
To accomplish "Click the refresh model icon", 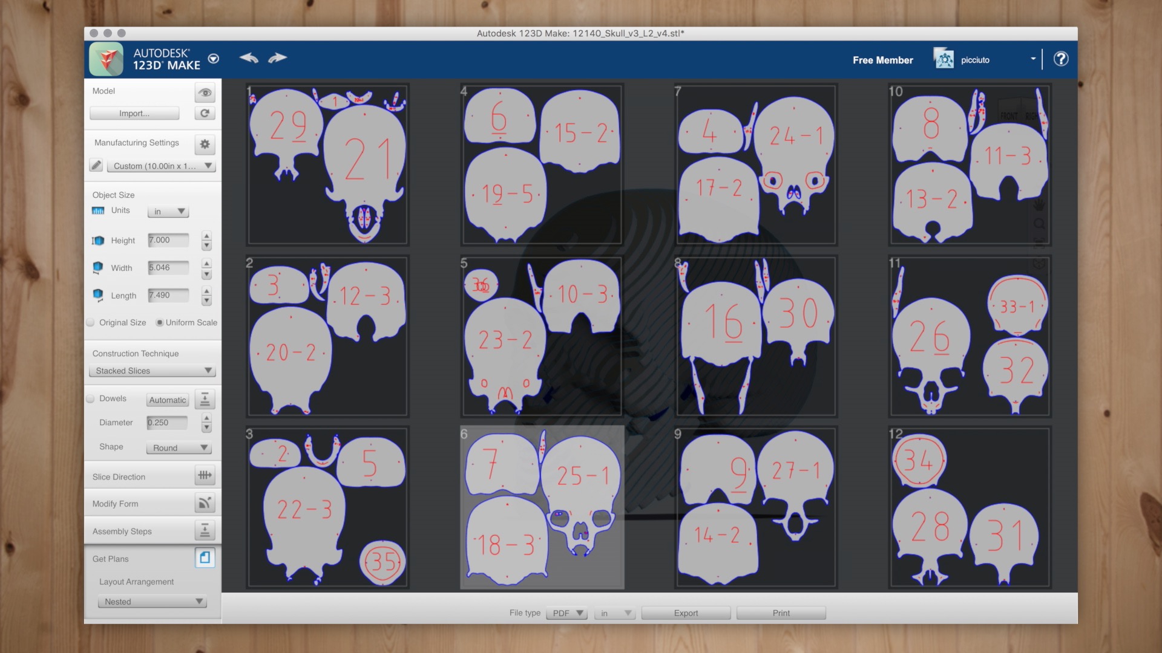I will (205, 113).
